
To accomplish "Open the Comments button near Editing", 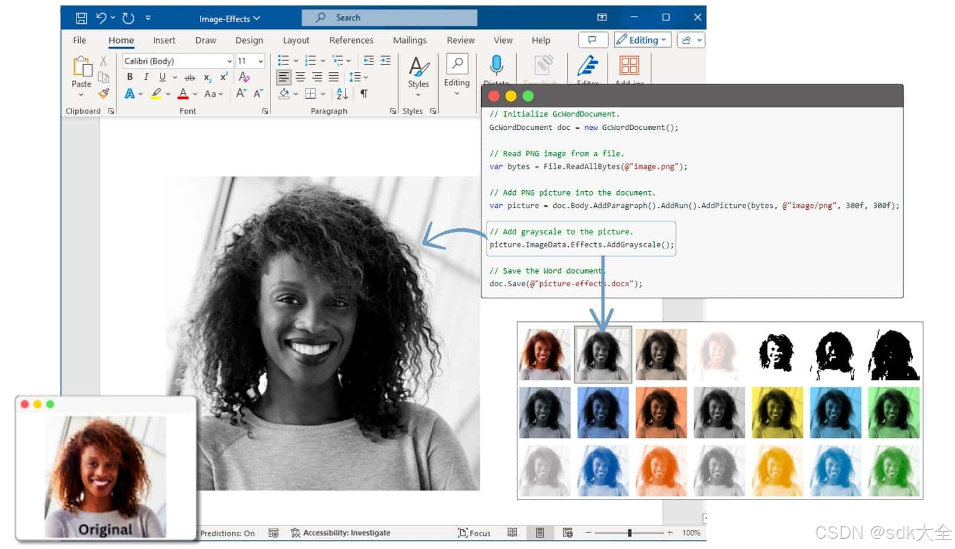I will pos(593,40).
